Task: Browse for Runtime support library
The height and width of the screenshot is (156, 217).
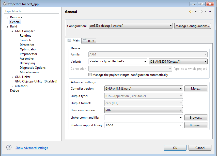Action: coord(195,125)
